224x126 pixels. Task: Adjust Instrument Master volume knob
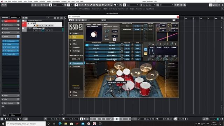tap(107, 31)
